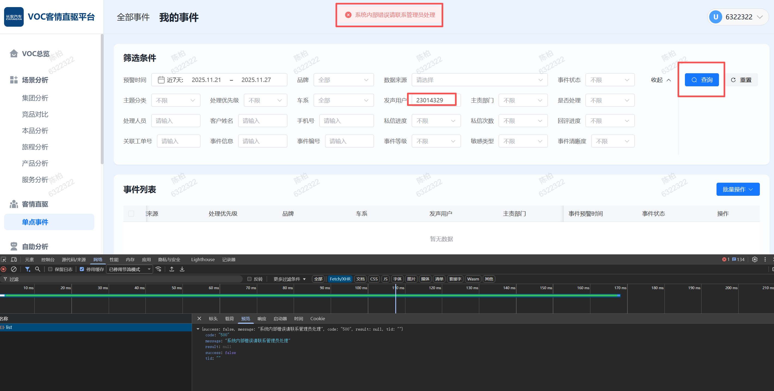Click the magnifier search icon in DevTools toolbar

coord(38,269)
